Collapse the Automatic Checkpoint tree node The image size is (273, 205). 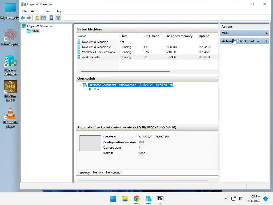[x=80, y=85]
